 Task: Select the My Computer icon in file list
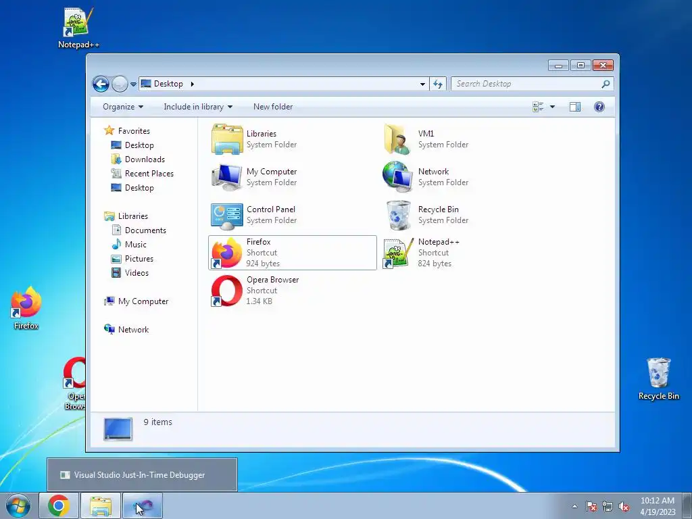[x=227, y=177]
